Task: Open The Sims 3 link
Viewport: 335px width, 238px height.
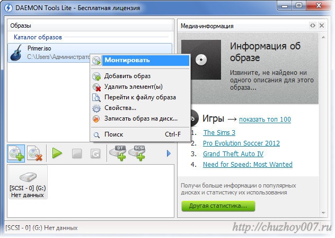Action: point(219,133)
